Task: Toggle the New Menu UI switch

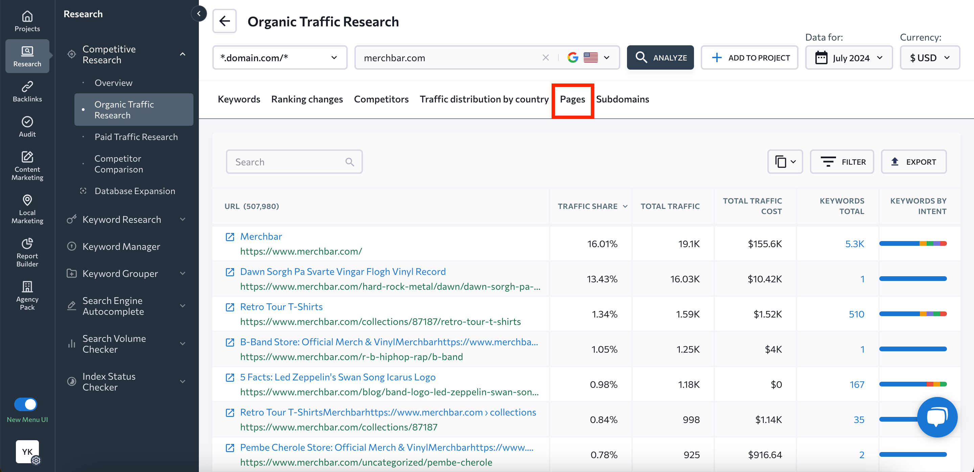Action: [x=26, y=404]
